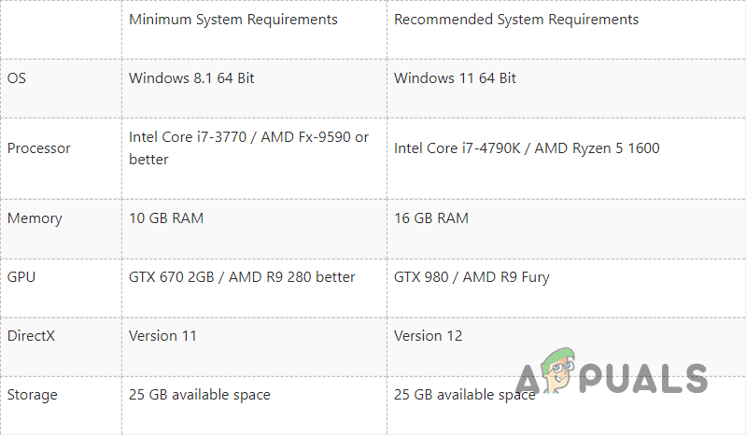Click the 16 GB RAM cell
The height and width of the screenshot is (435, 746).
tap(431, 218)
